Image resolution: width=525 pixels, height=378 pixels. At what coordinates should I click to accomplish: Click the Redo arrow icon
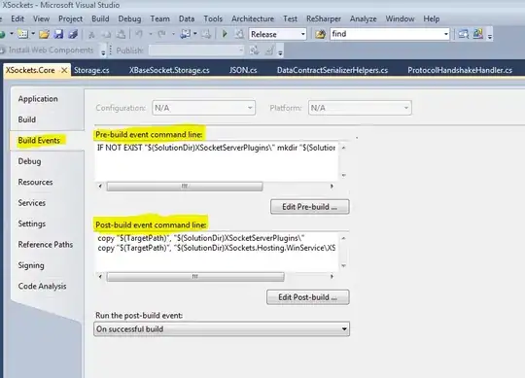click(161, 34)
